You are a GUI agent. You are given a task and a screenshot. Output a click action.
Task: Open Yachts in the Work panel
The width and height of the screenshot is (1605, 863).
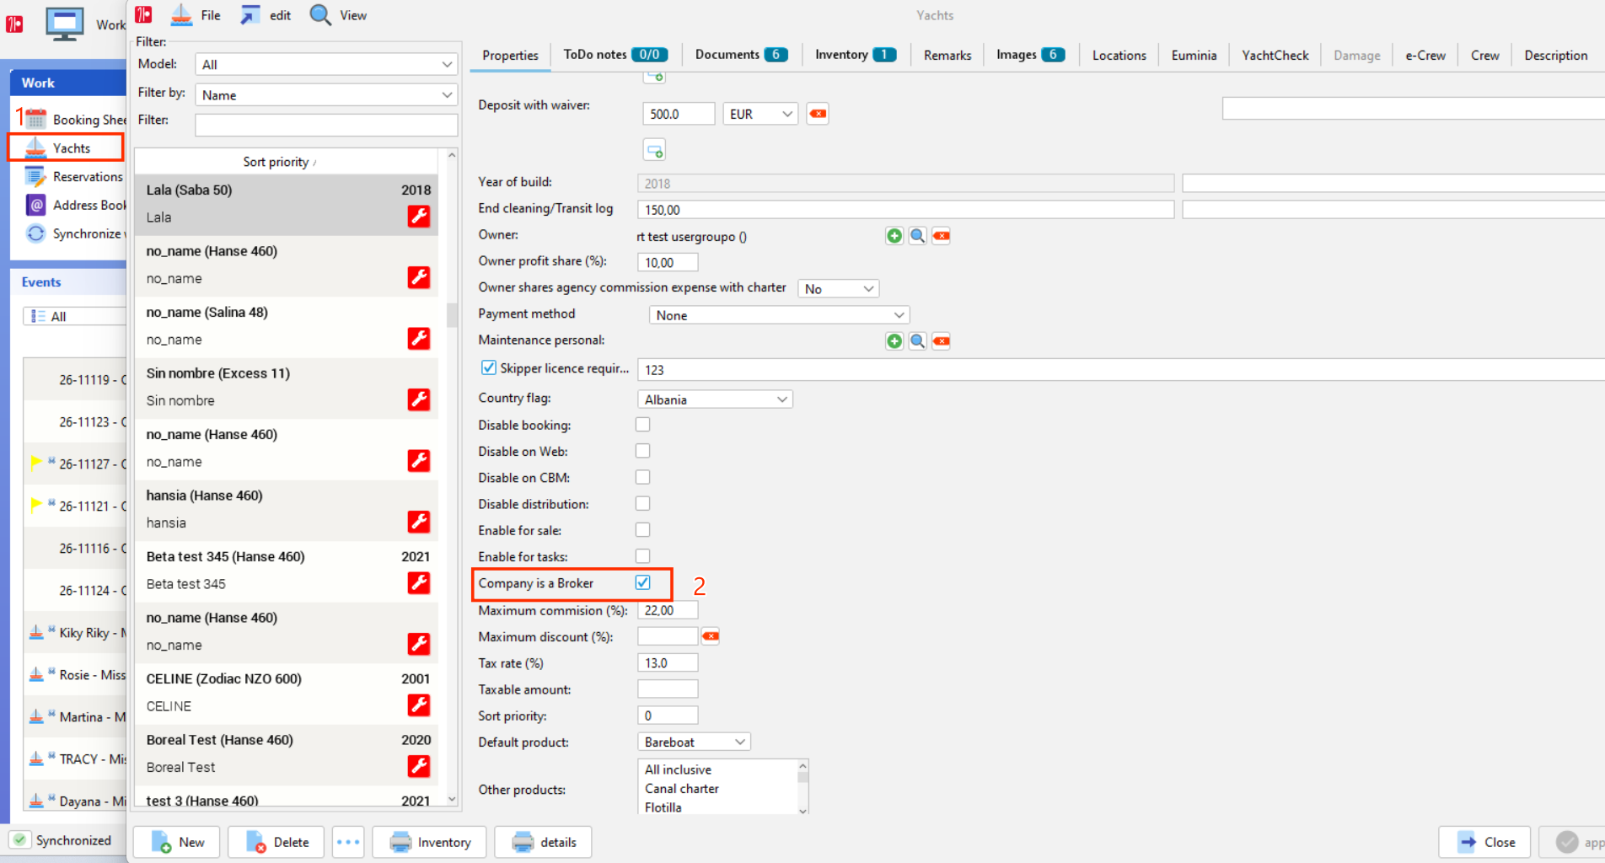tap(66, 147)
